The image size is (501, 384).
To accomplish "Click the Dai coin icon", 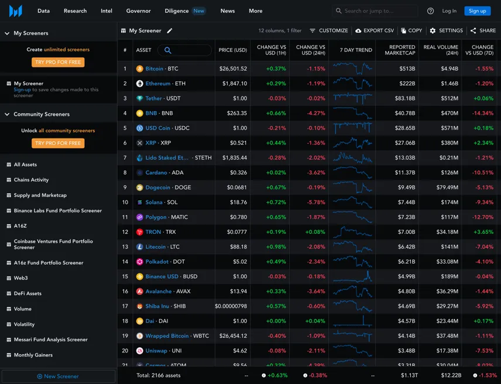I will coord(140,321).
